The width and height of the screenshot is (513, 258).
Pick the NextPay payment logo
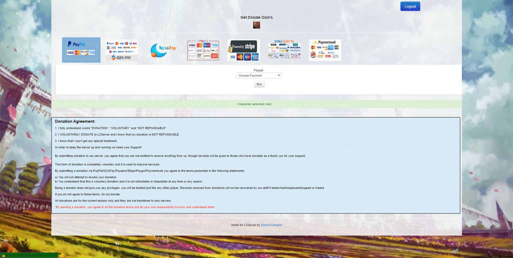[163, 50]
